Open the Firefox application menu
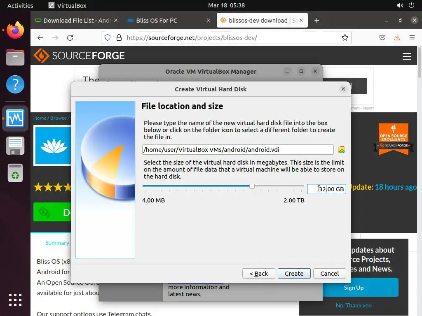Image resolution: width=422 pixels, height=316 pixels. click(x=412, y=37)
